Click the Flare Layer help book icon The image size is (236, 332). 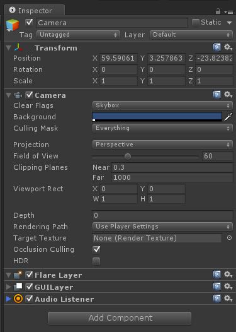(216, 275)
